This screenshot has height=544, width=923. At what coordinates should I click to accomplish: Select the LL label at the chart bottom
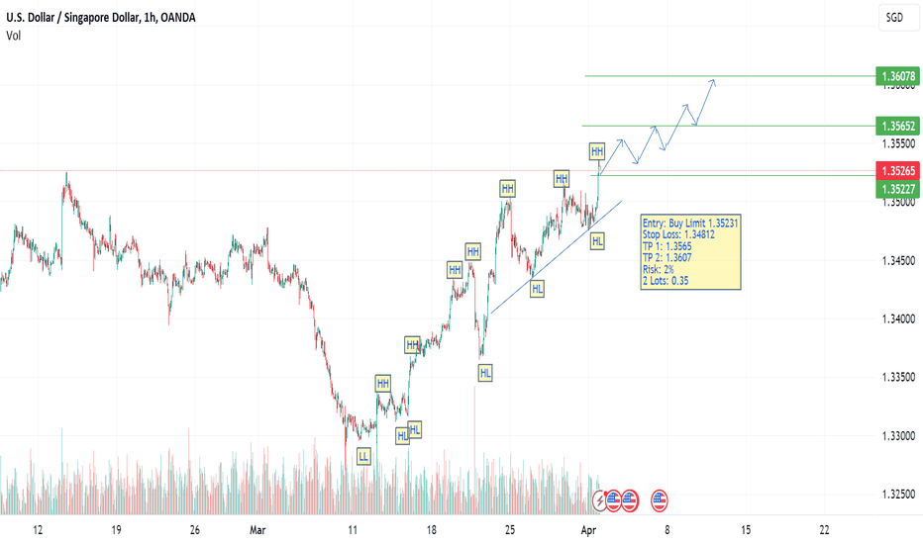click(363, 456)
